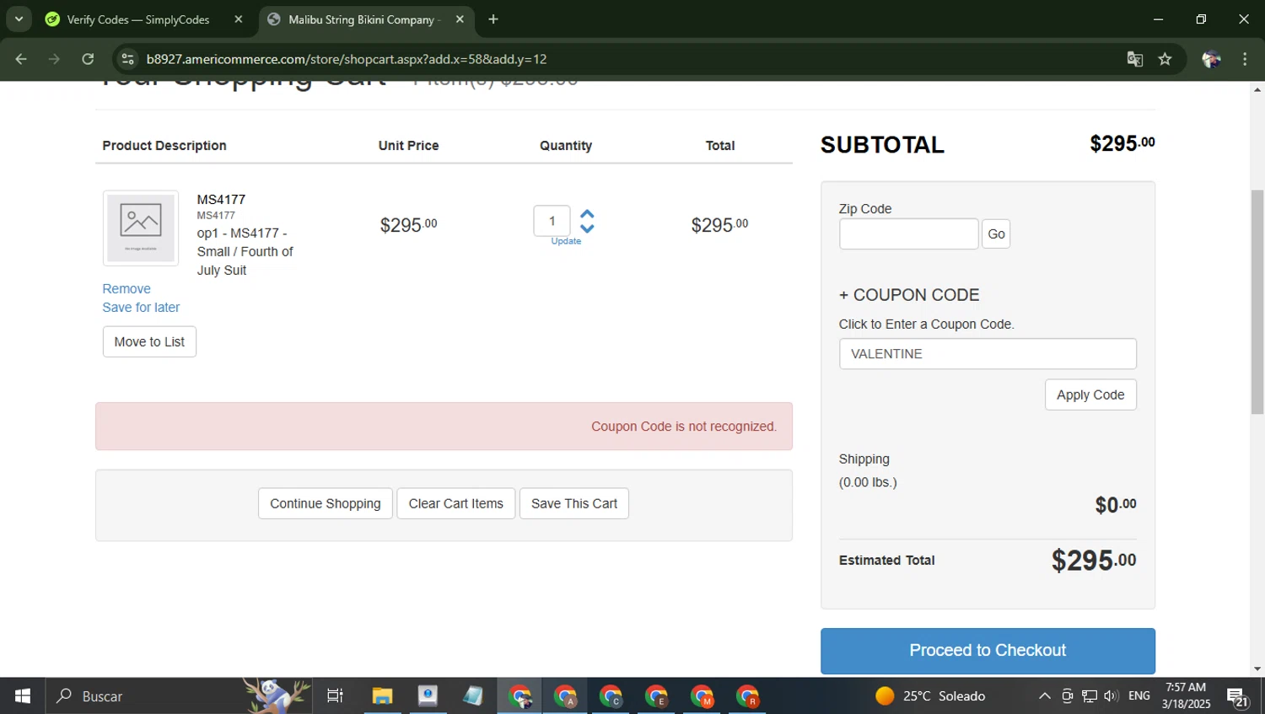This screenshot has height=714, width=1265.
Task: Switch to Verify Codes — SimplyCodes tab
Action: pyautogui.click(x=138, y=19)
